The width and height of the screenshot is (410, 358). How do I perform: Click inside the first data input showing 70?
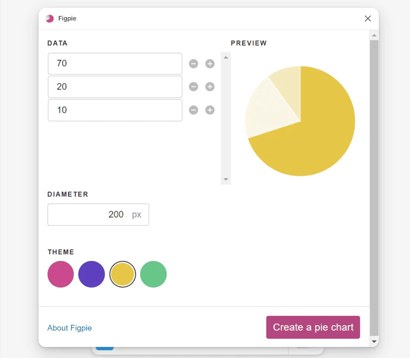[x=115, y=64]
